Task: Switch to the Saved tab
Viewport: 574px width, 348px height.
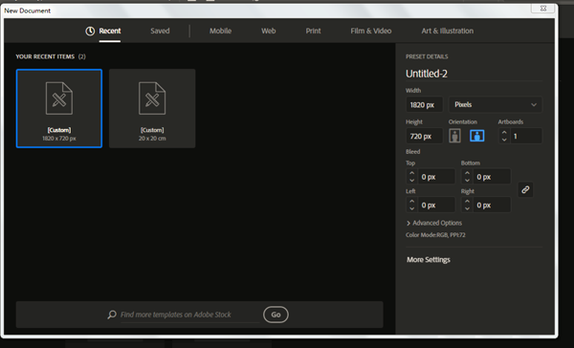Action: (160, 32)
